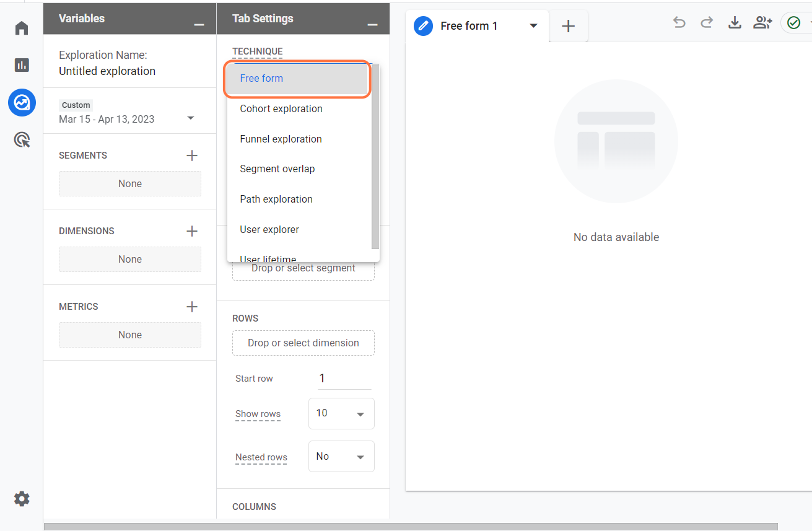
Task: Minimize the Variables panel
Action: click(199, 24)
